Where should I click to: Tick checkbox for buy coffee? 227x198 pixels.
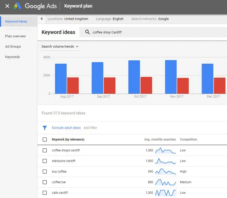pyautogui.click(x=45, y=171)
